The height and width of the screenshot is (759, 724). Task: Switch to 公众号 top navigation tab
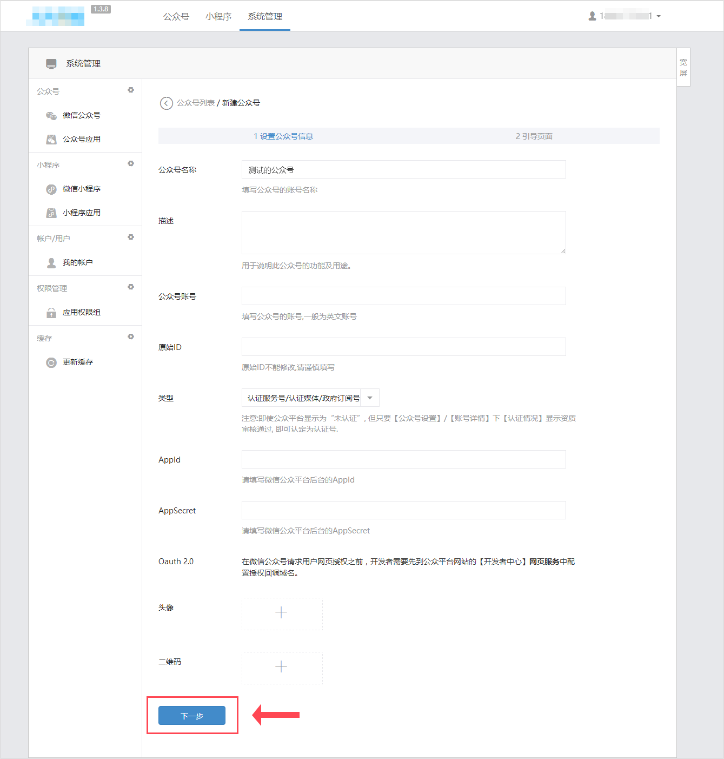[176, 17]
